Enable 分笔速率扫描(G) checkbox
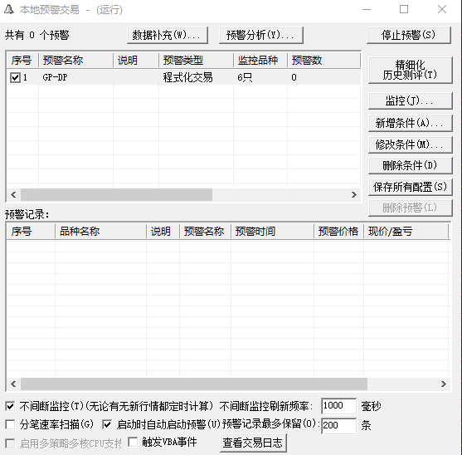The image size is (462, 455). (10, 424)
